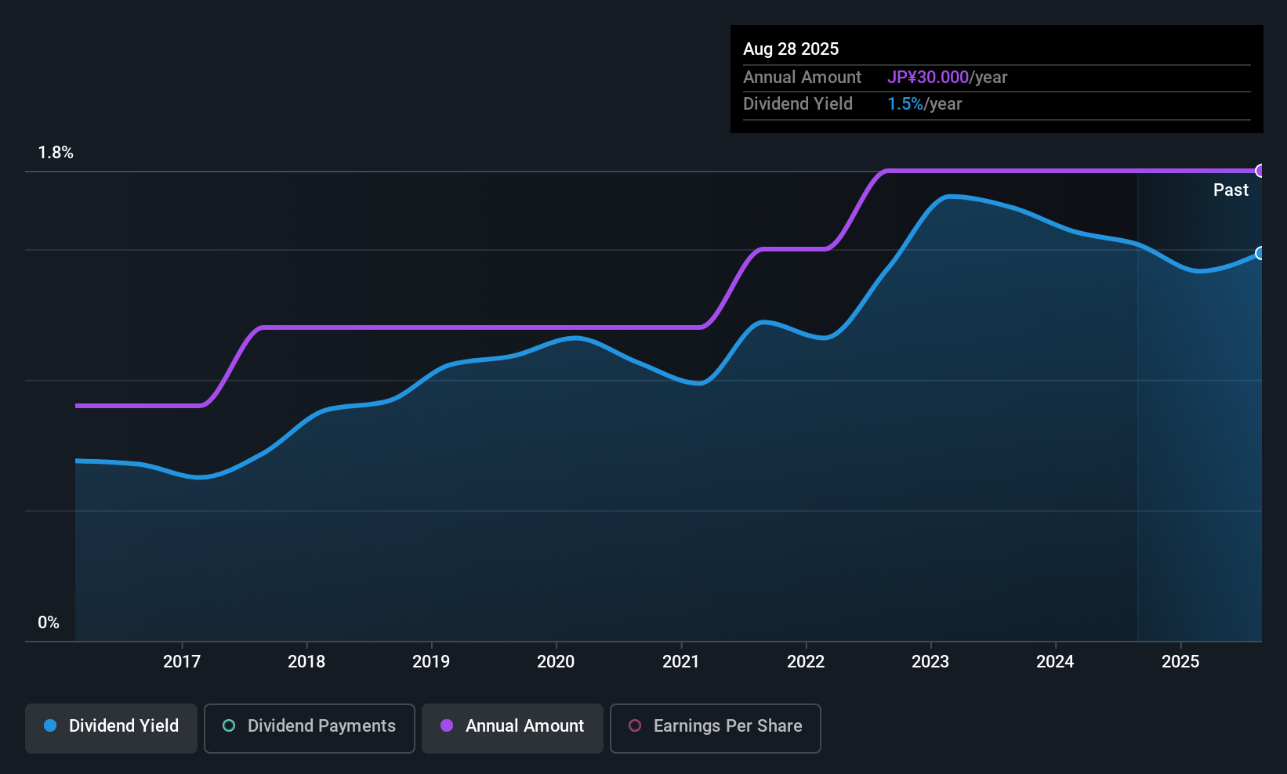The image size is (1287, 774).
Task: Select the 2017 label on the x-axis
Action: coord(182,662)
